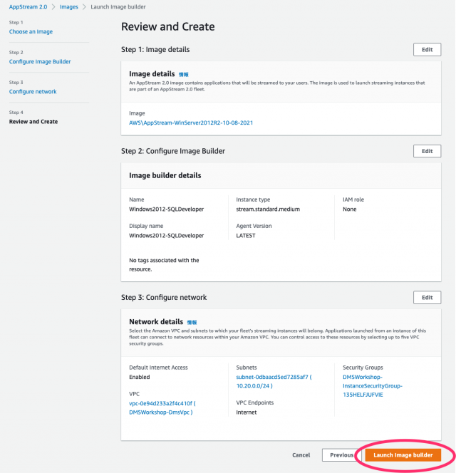This screenshot has height=473, width=456.
Task: Select the Windows2012-SQLDeveloper value under Name
Action: coord(167,209)
